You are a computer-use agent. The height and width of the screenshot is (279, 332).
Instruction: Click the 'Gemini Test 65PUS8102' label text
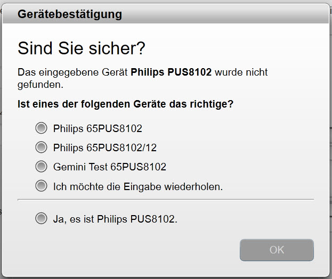[x=110, y=167]
